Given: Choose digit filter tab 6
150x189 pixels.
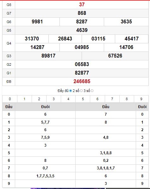Looking at the screenshot, I should pyautogui.click(x=97, y=99).
